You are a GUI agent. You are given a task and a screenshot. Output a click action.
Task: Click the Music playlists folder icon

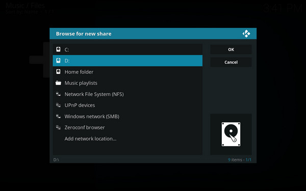58,83
